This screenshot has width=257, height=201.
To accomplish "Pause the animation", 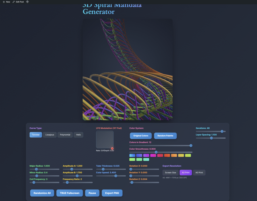I will [x=92, y=193].
